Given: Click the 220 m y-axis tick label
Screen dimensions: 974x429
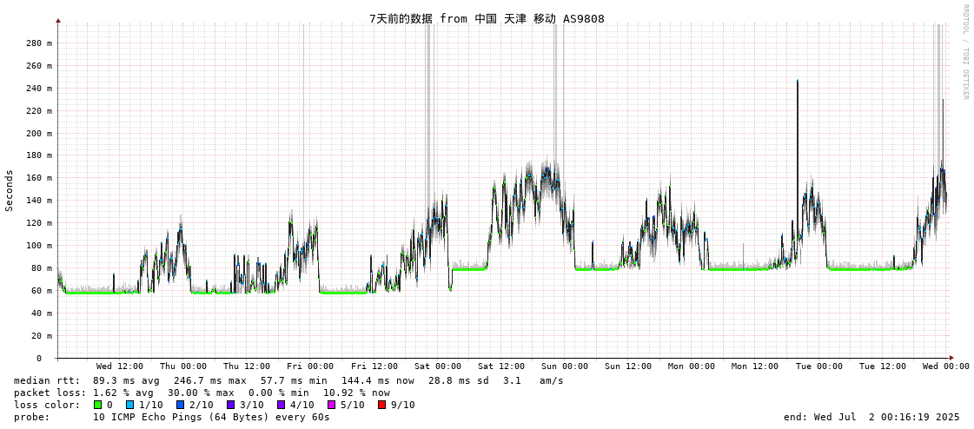Looking at the screenshot, I should [x=40, y=110].
